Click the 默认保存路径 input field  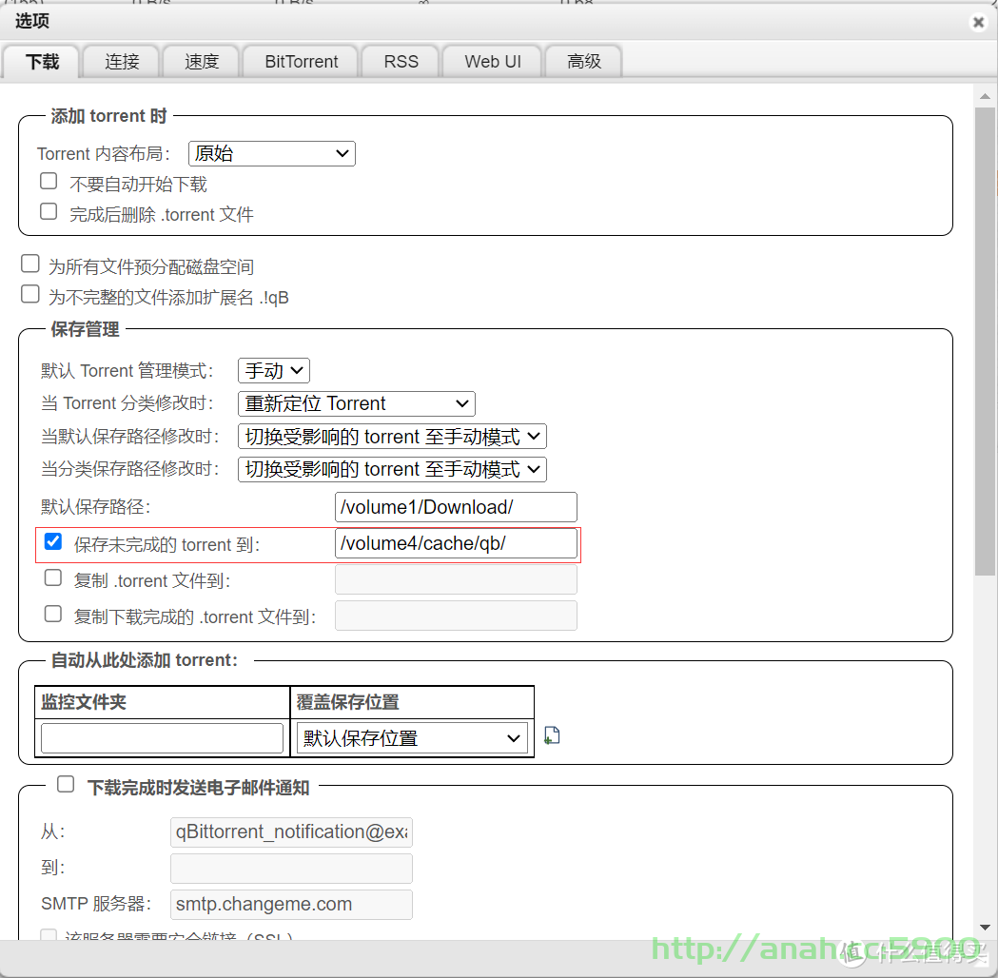(456, 507)
